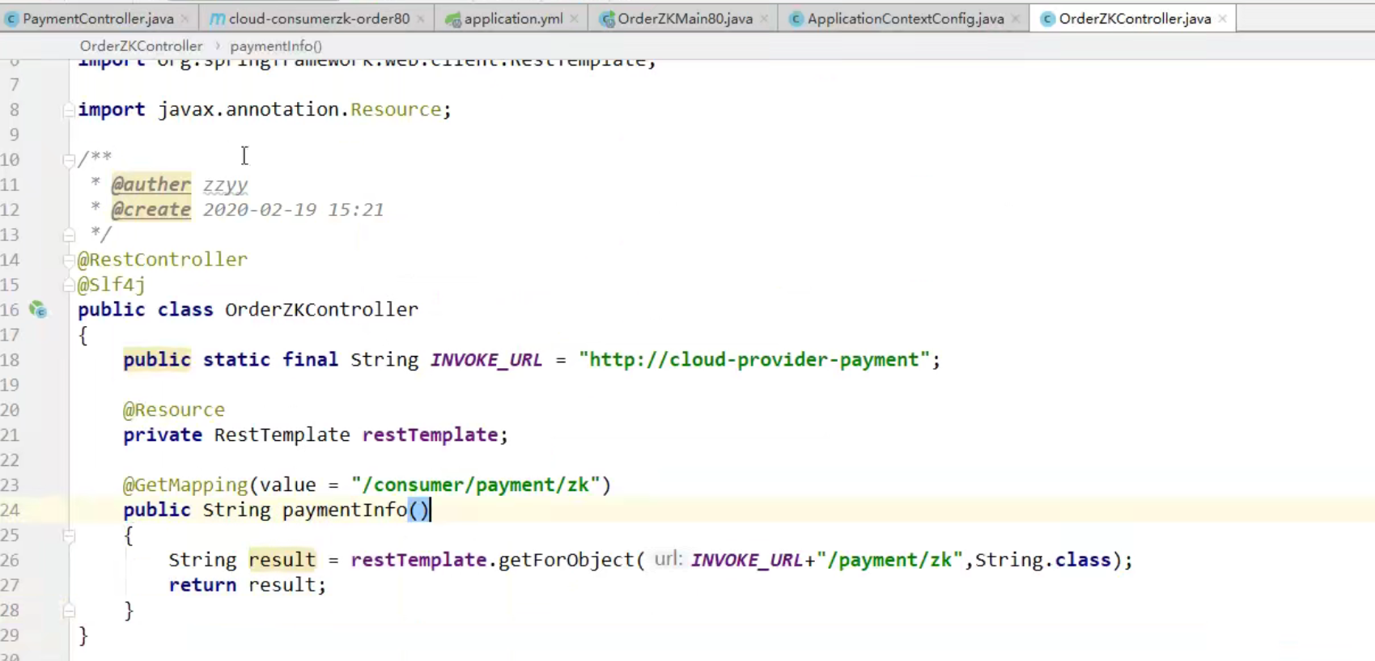Viewport: 1375px width, 661px height.
Task: Switch to the ApplicationContextConfig.java tab
Action: tap(906, 18)
